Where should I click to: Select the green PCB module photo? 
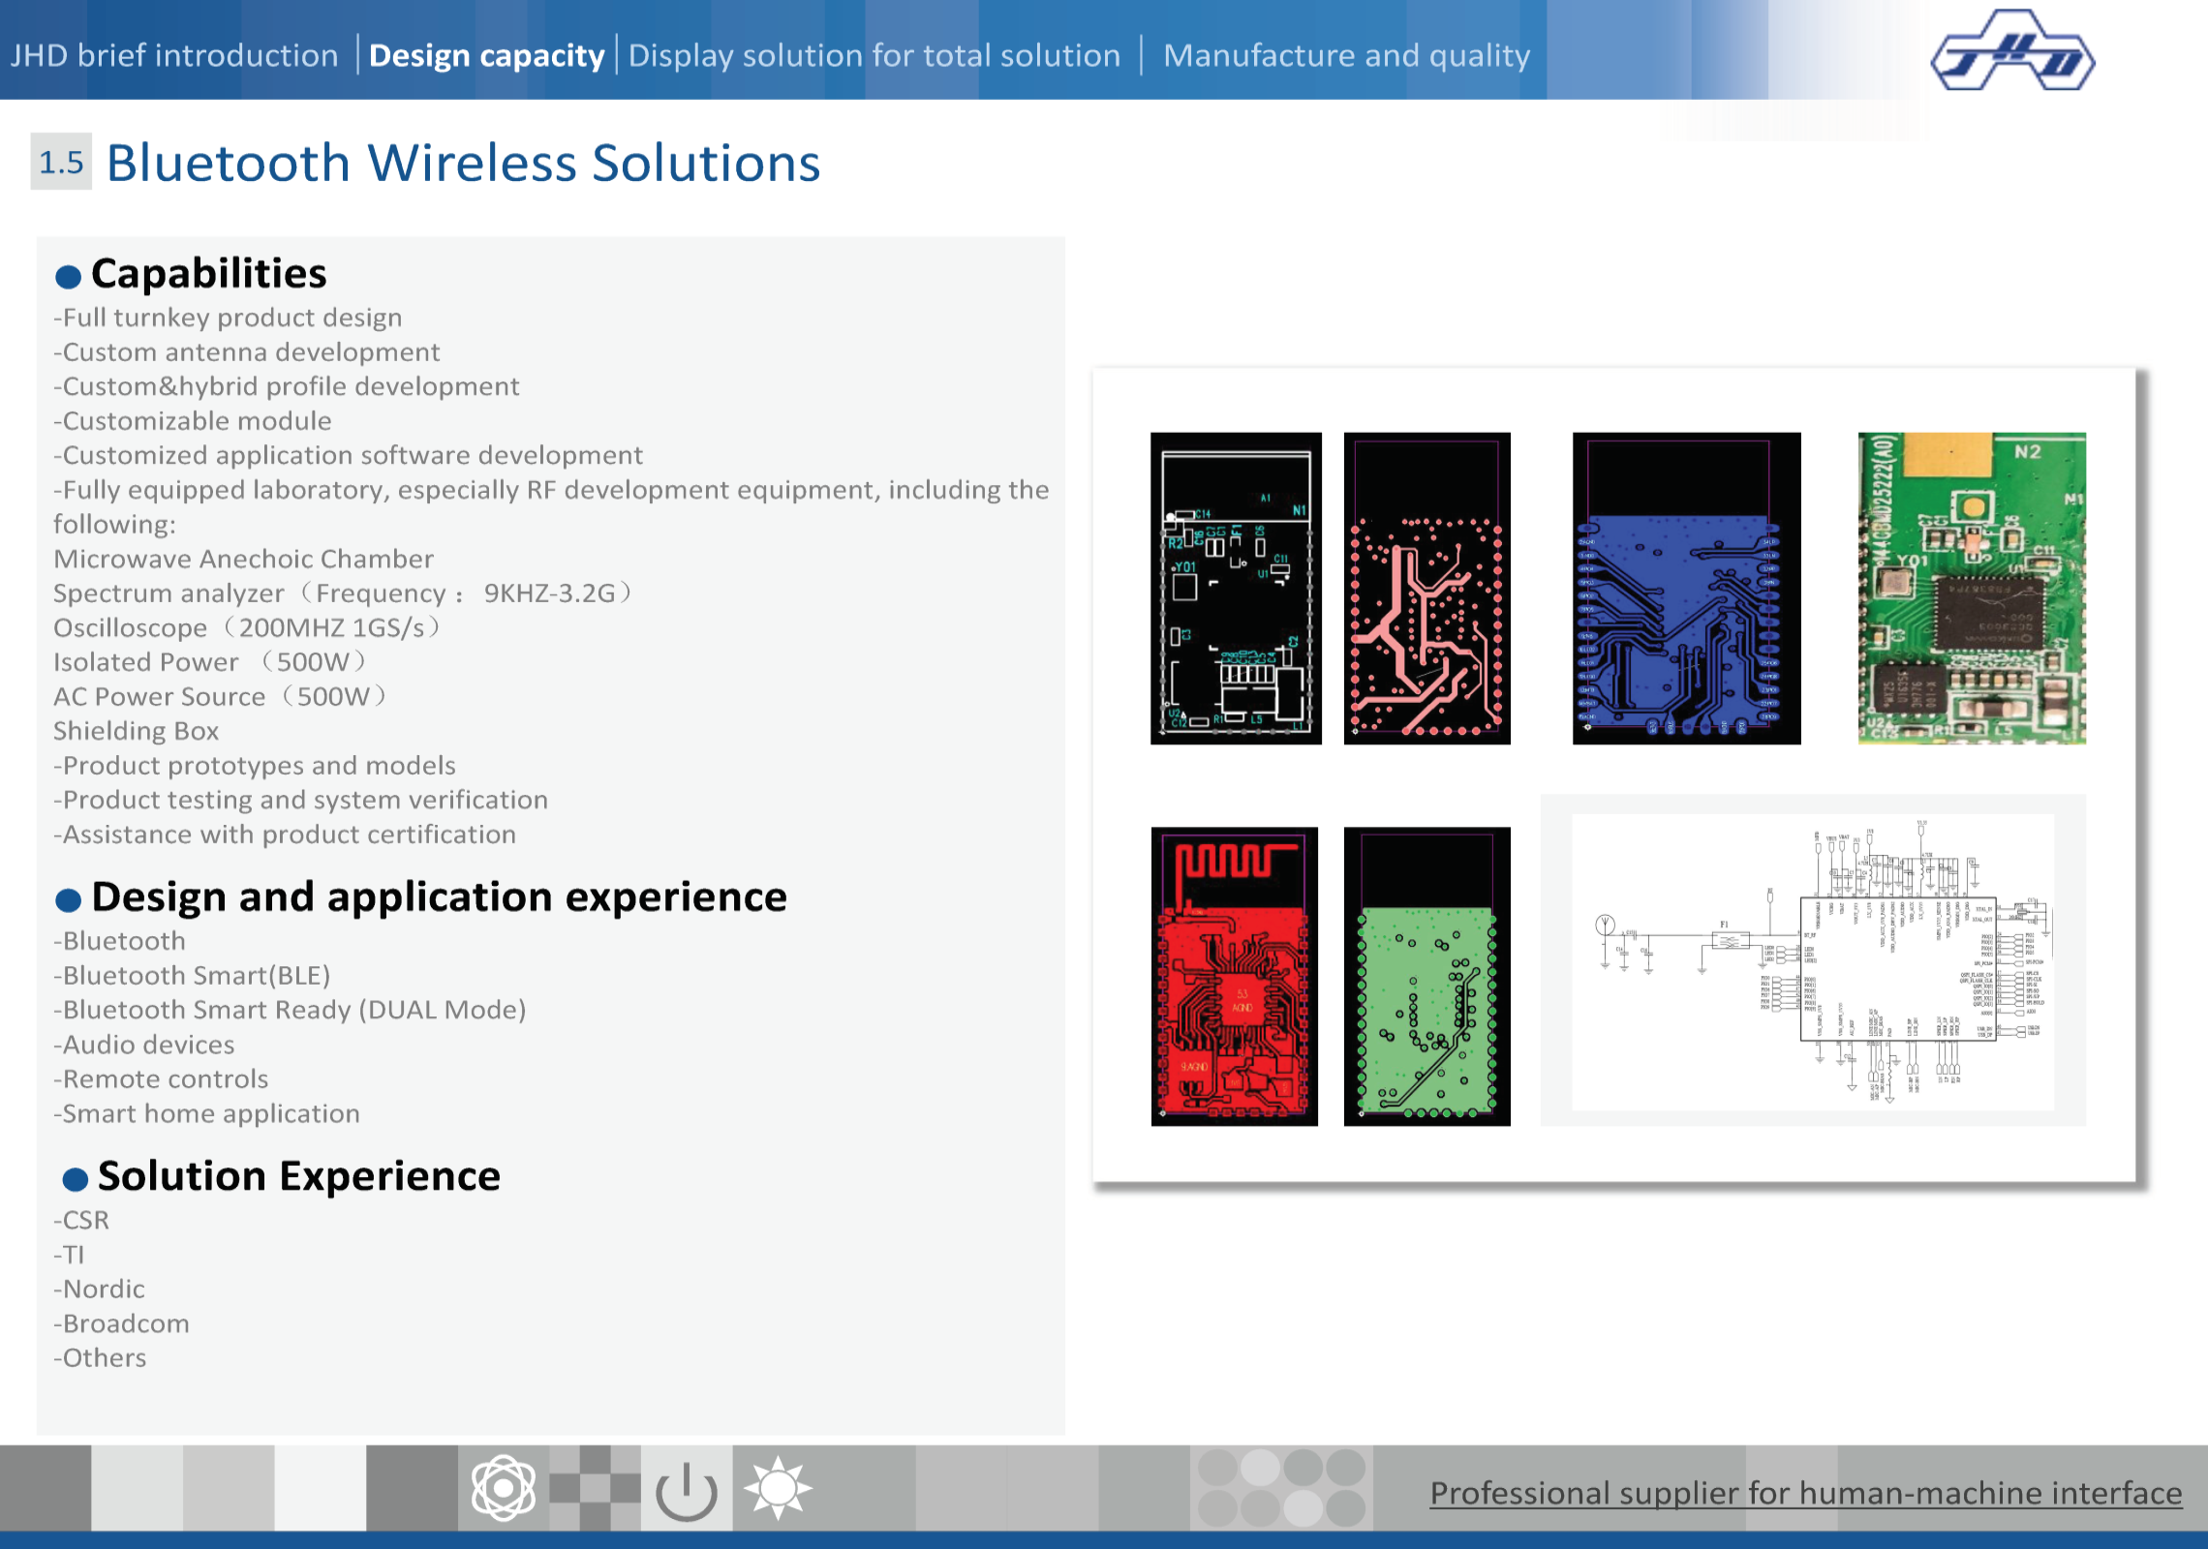1971,588
